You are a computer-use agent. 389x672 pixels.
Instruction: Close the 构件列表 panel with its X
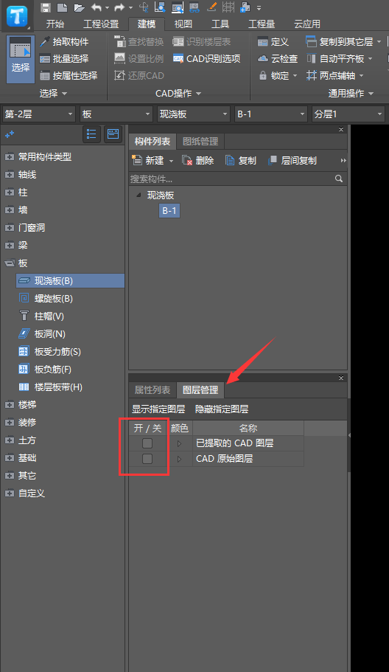pyautogui.click(x=341, y=129)
